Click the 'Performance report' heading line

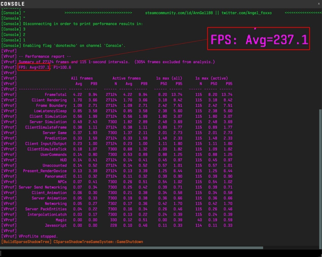45,57
